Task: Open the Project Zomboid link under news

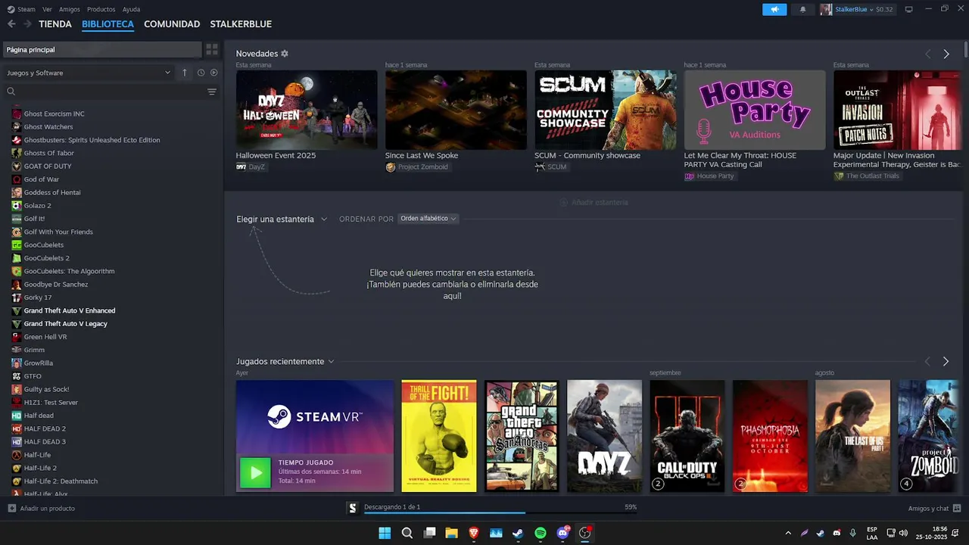Action: pos(417,167)
